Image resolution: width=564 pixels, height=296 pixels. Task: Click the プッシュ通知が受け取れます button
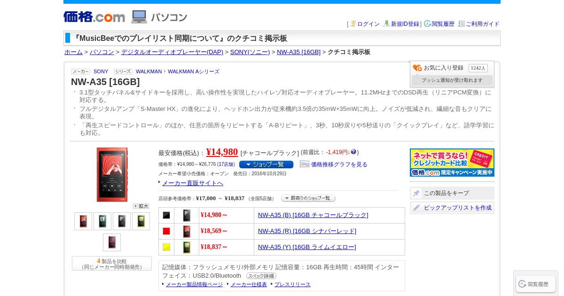click(452, 80)
